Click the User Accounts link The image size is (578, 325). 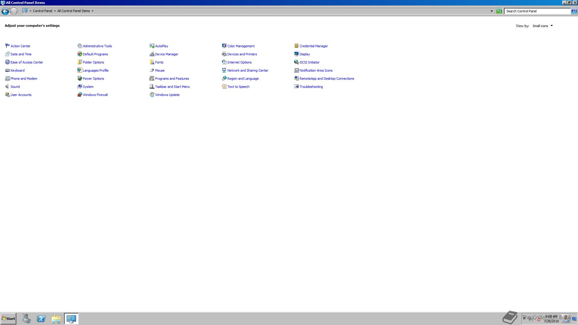[21, 95]
